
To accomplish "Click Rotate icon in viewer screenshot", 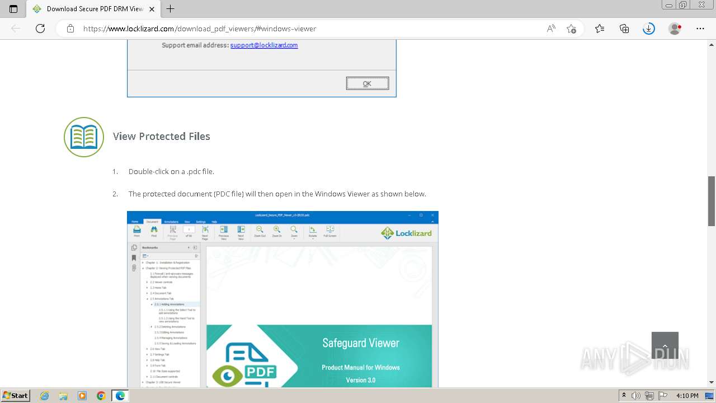I will 313,232.
